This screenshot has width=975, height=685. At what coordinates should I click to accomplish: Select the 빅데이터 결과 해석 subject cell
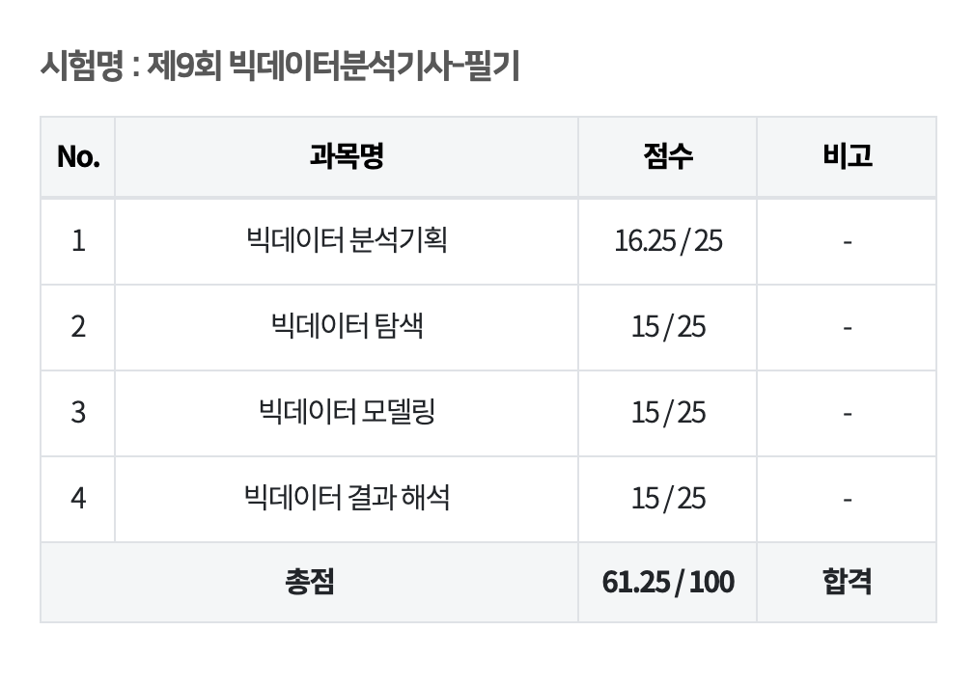click(x=347, y=499)
